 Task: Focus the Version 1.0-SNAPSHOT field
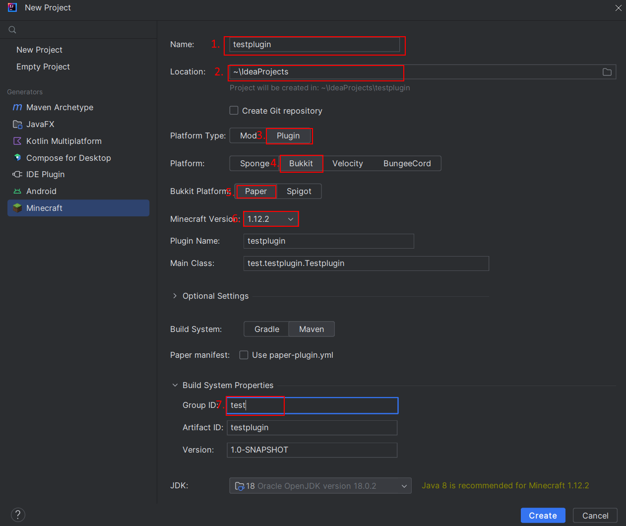pos(312,450)
